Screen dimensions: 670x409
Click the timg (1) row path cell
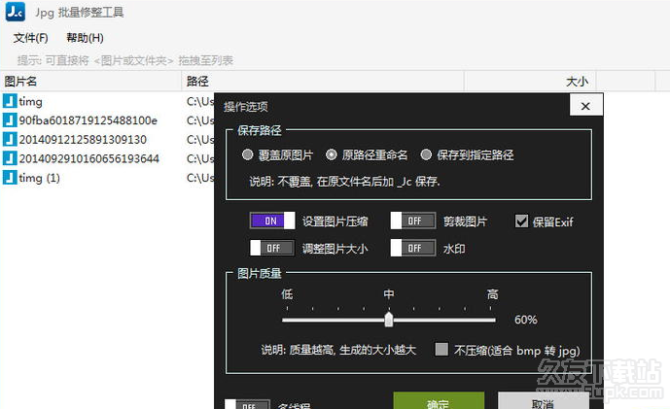(x=200, y=178)
